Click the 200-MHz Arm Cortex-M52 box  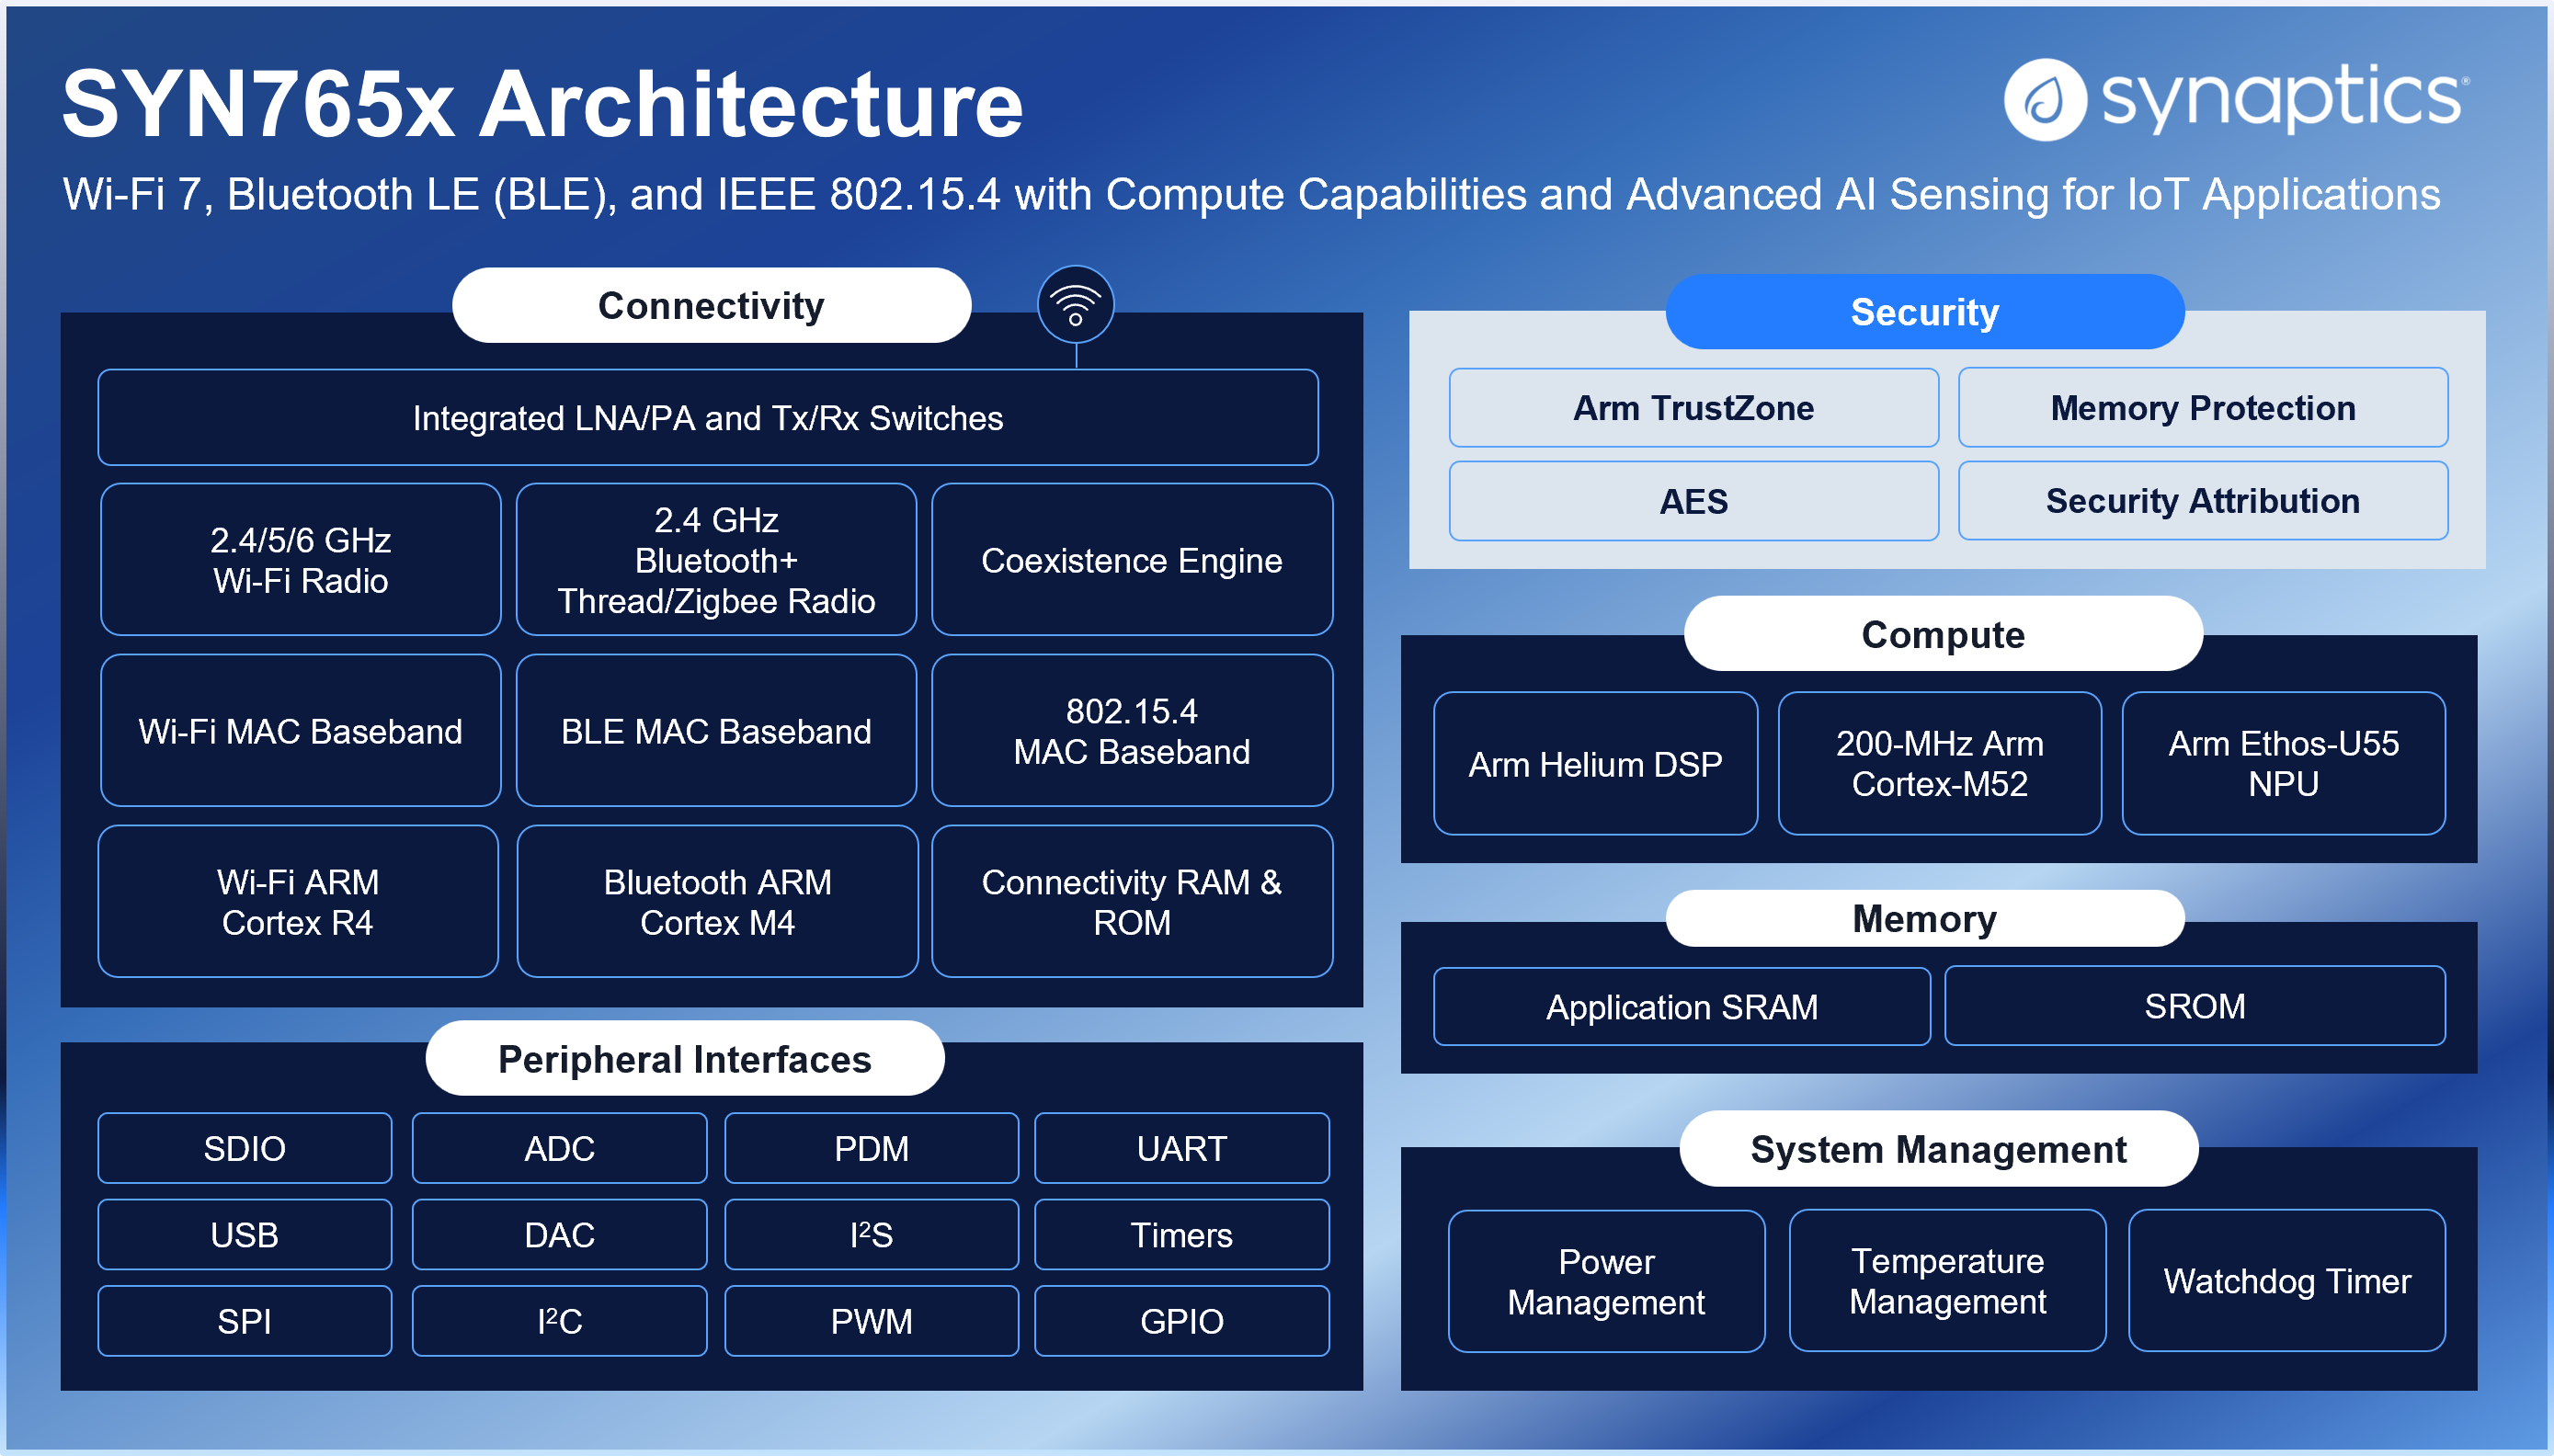tap(1939, 763)
